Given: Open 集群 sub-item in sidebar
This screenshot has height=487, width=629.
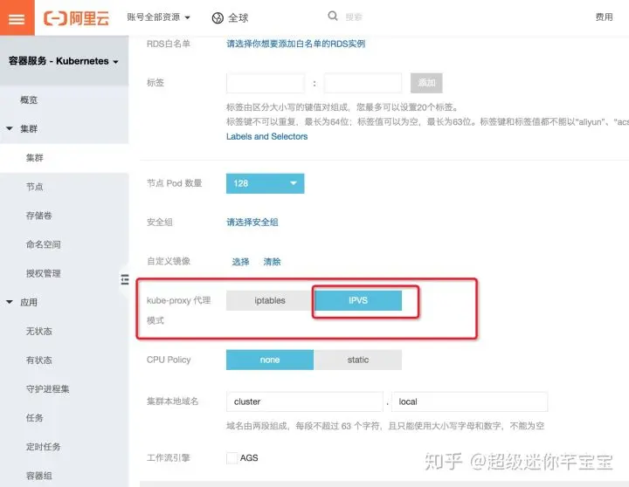Looking at the screenshot, I should pyautogui.click(x=34, y=158).
